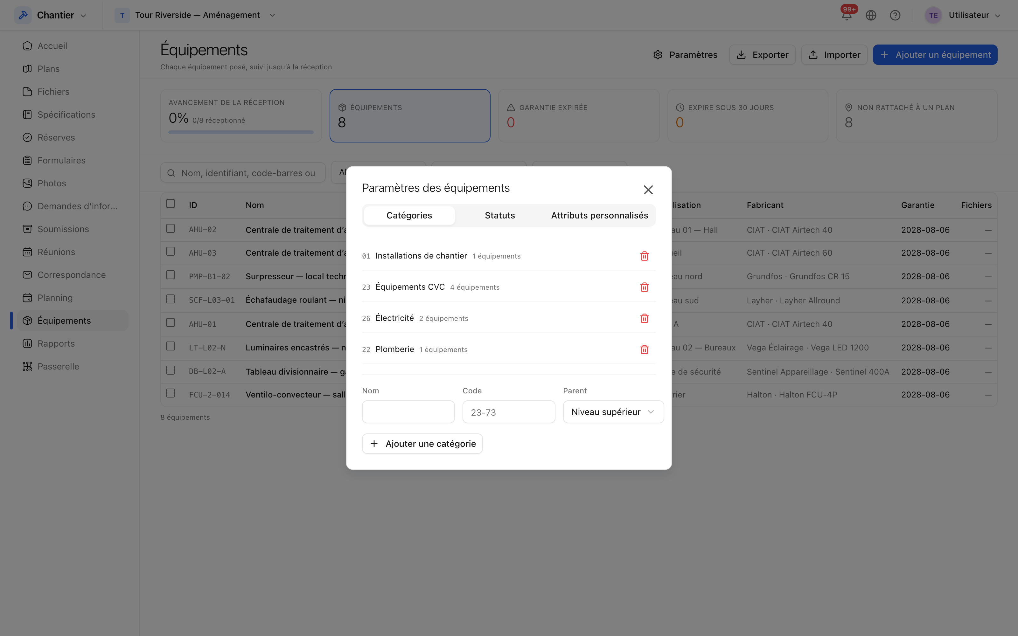This screenshot has width=1018, height=636.
Task: Open the Attributs personnalisés tab
Action: [x=599, y=215]
